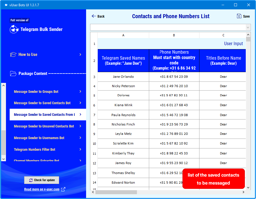Click the spreadsheet vertical scrollbar thumb

[x=248, y=39]
